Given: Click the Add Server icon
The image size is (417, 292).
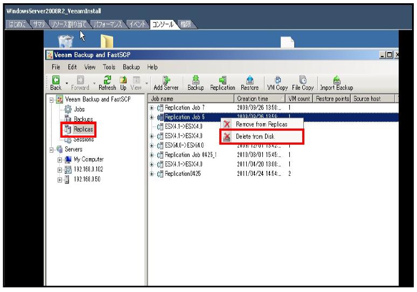Looking at the screenshot, I should pos(166,83).
